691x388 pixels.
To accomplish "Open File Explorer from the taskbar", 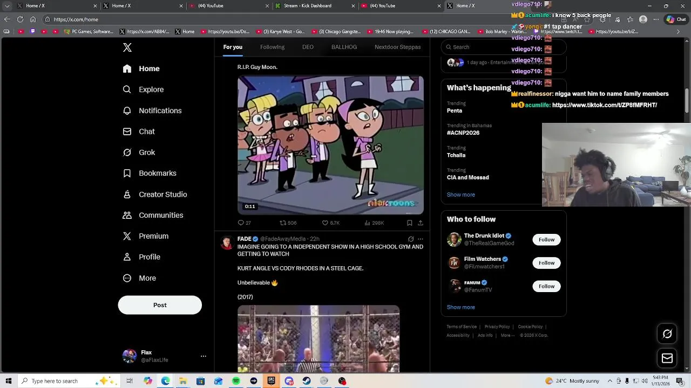I will click(183, 381).
